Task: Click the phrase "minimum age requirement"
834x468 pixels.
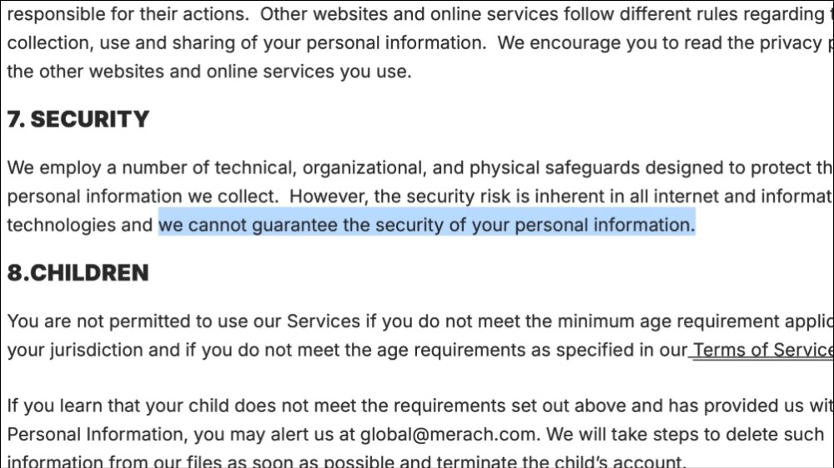Action: point(670,321)
